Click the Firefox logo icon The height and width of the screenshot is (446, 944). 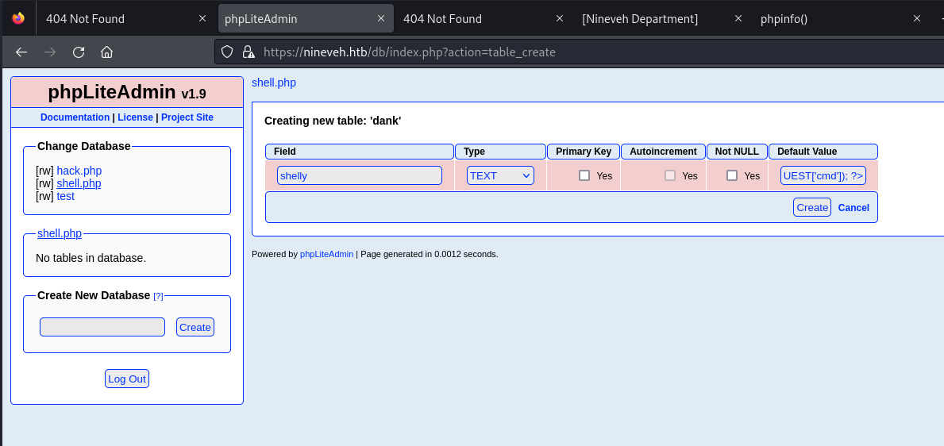(18, 18)
